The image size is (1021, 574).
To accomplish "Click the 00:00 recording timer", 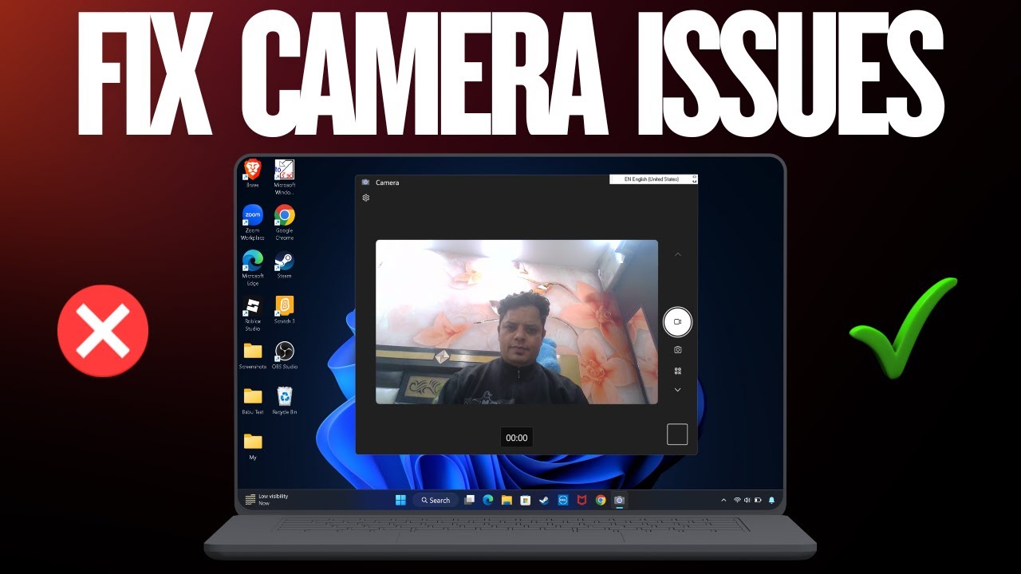I will pyautogui.click(x=517, y=438).
